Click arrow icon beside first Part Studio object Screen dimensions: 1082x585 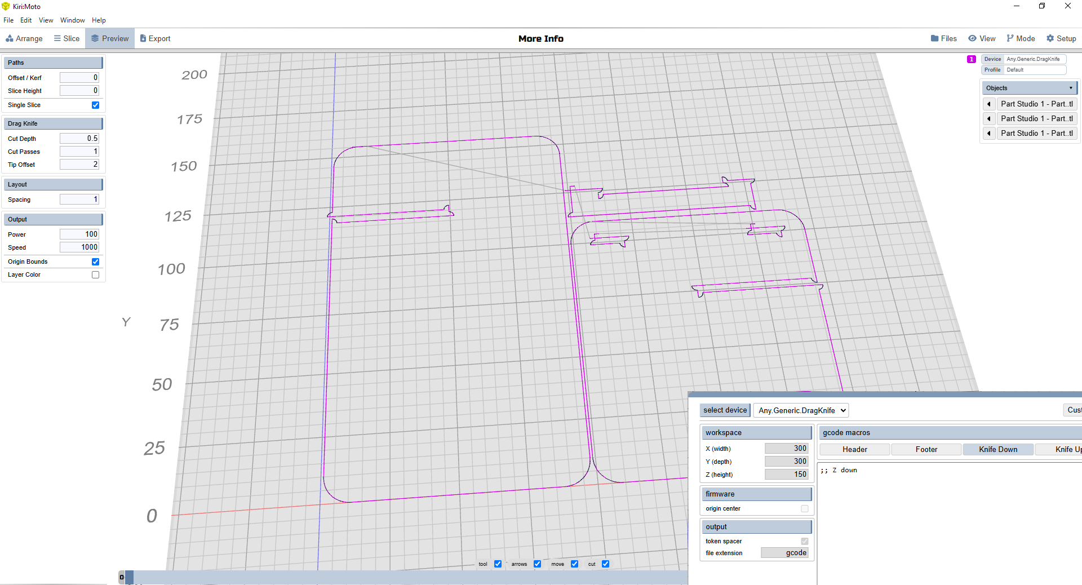[x=989, y=104]
